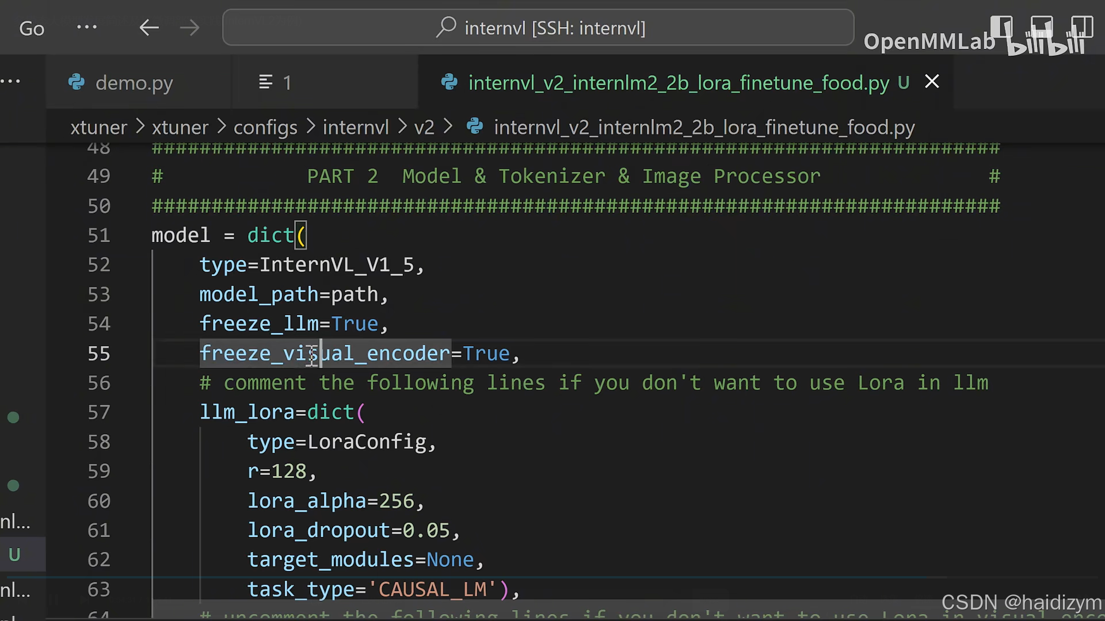Screen dimensions: 1105x621
Task: Open the sidebar ellipsis more actions
Action: 10,81
